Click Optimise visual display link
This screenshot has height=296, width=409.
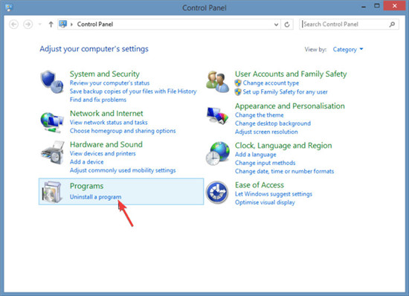[265, 202]
